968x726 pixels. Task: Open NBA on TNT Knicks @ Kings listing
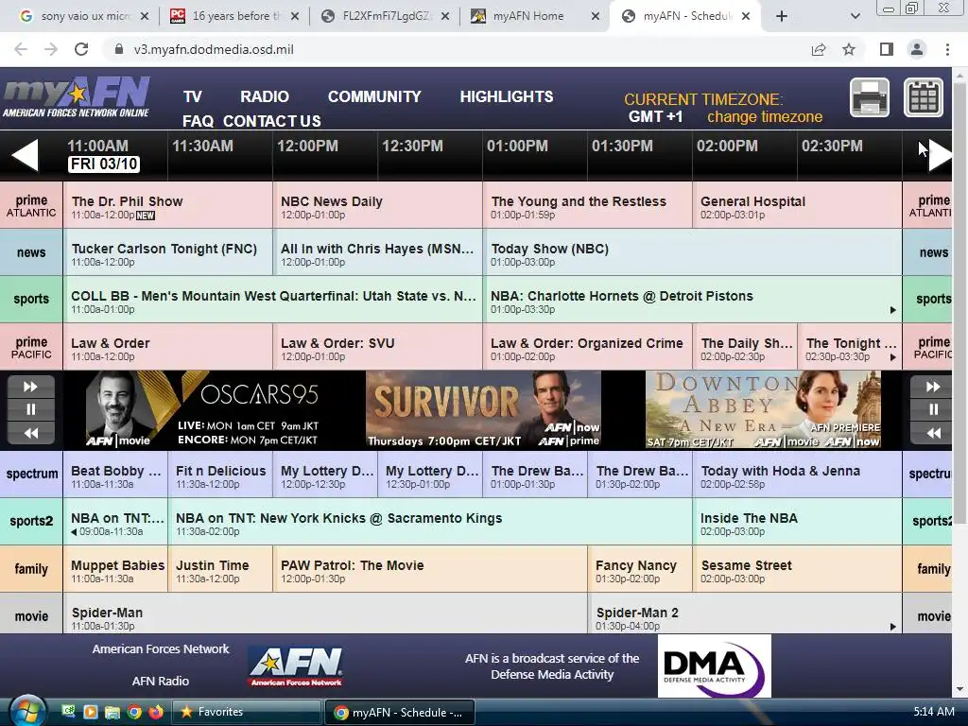tap(430, 522)
